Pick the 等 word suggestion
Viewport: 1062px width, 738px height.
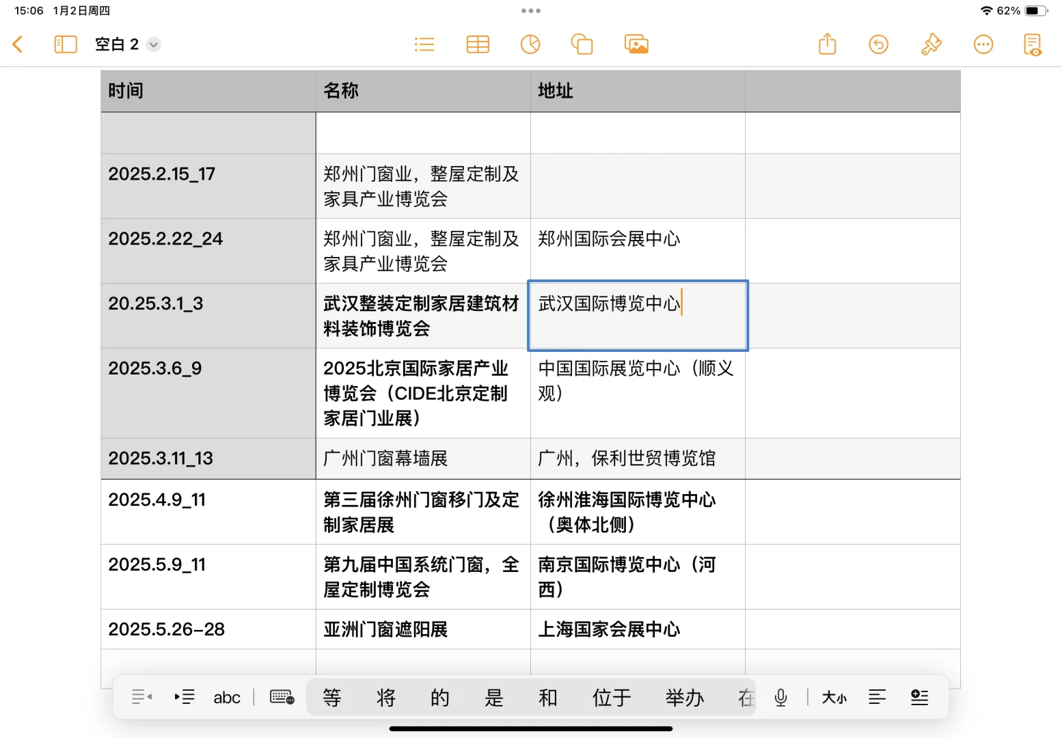click(332, 698)
